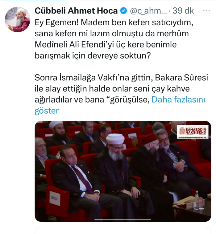Image resolution: width=216 pixels, height=234 pixels.
Task: Play the embedded symposium video
Action: [x=123, y=171]
